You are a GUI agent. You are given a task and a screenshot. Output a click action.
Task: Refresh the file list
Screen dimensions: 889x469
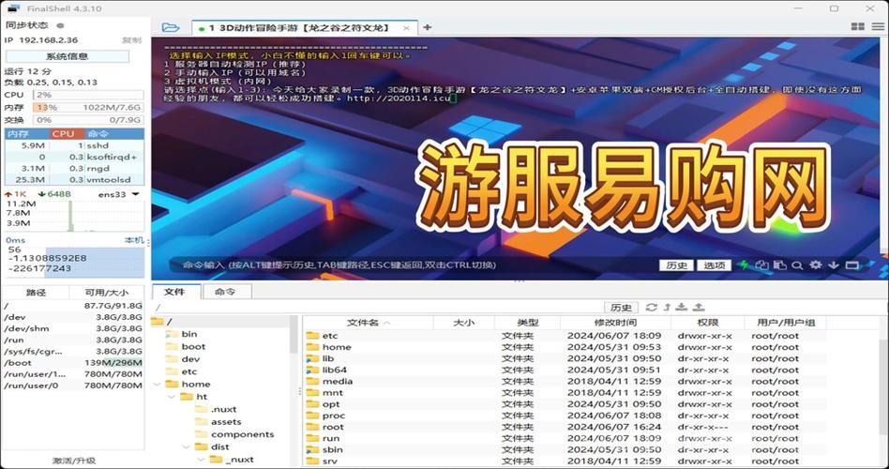pos(652,307)
